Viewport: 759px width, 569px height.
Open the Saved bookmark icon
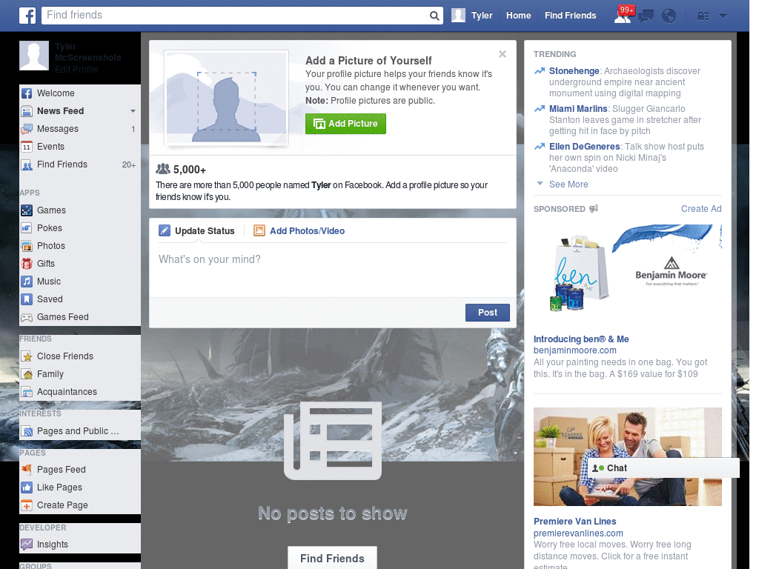[27, 299]
